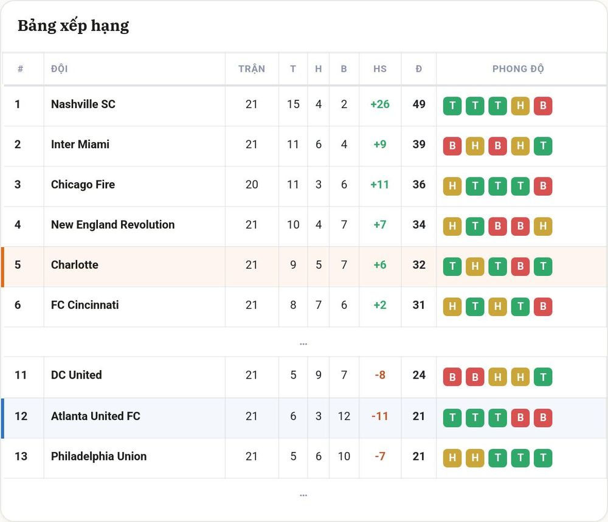Expand hidden rows below Philadelphia Union
Image resolution: width=608 pixels, height=522 pixels.
pyautogui.click(x=303, y=495)
